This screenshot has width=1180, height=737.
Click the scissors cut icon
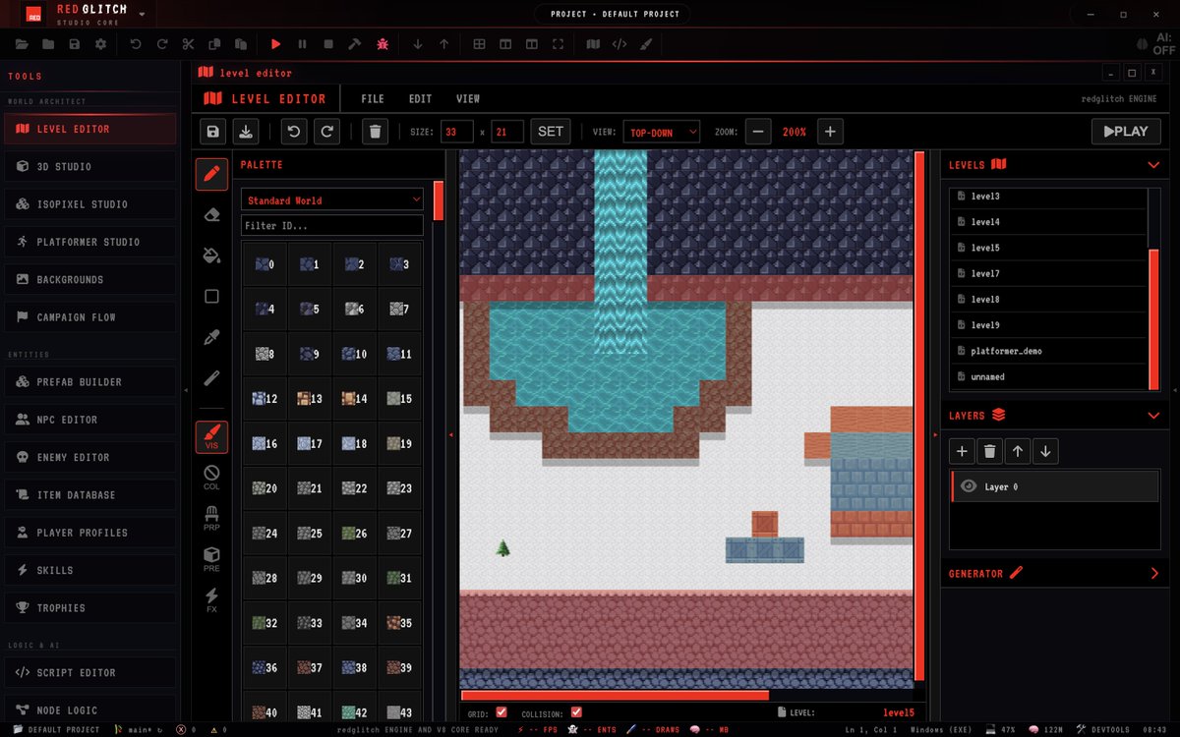188,44
